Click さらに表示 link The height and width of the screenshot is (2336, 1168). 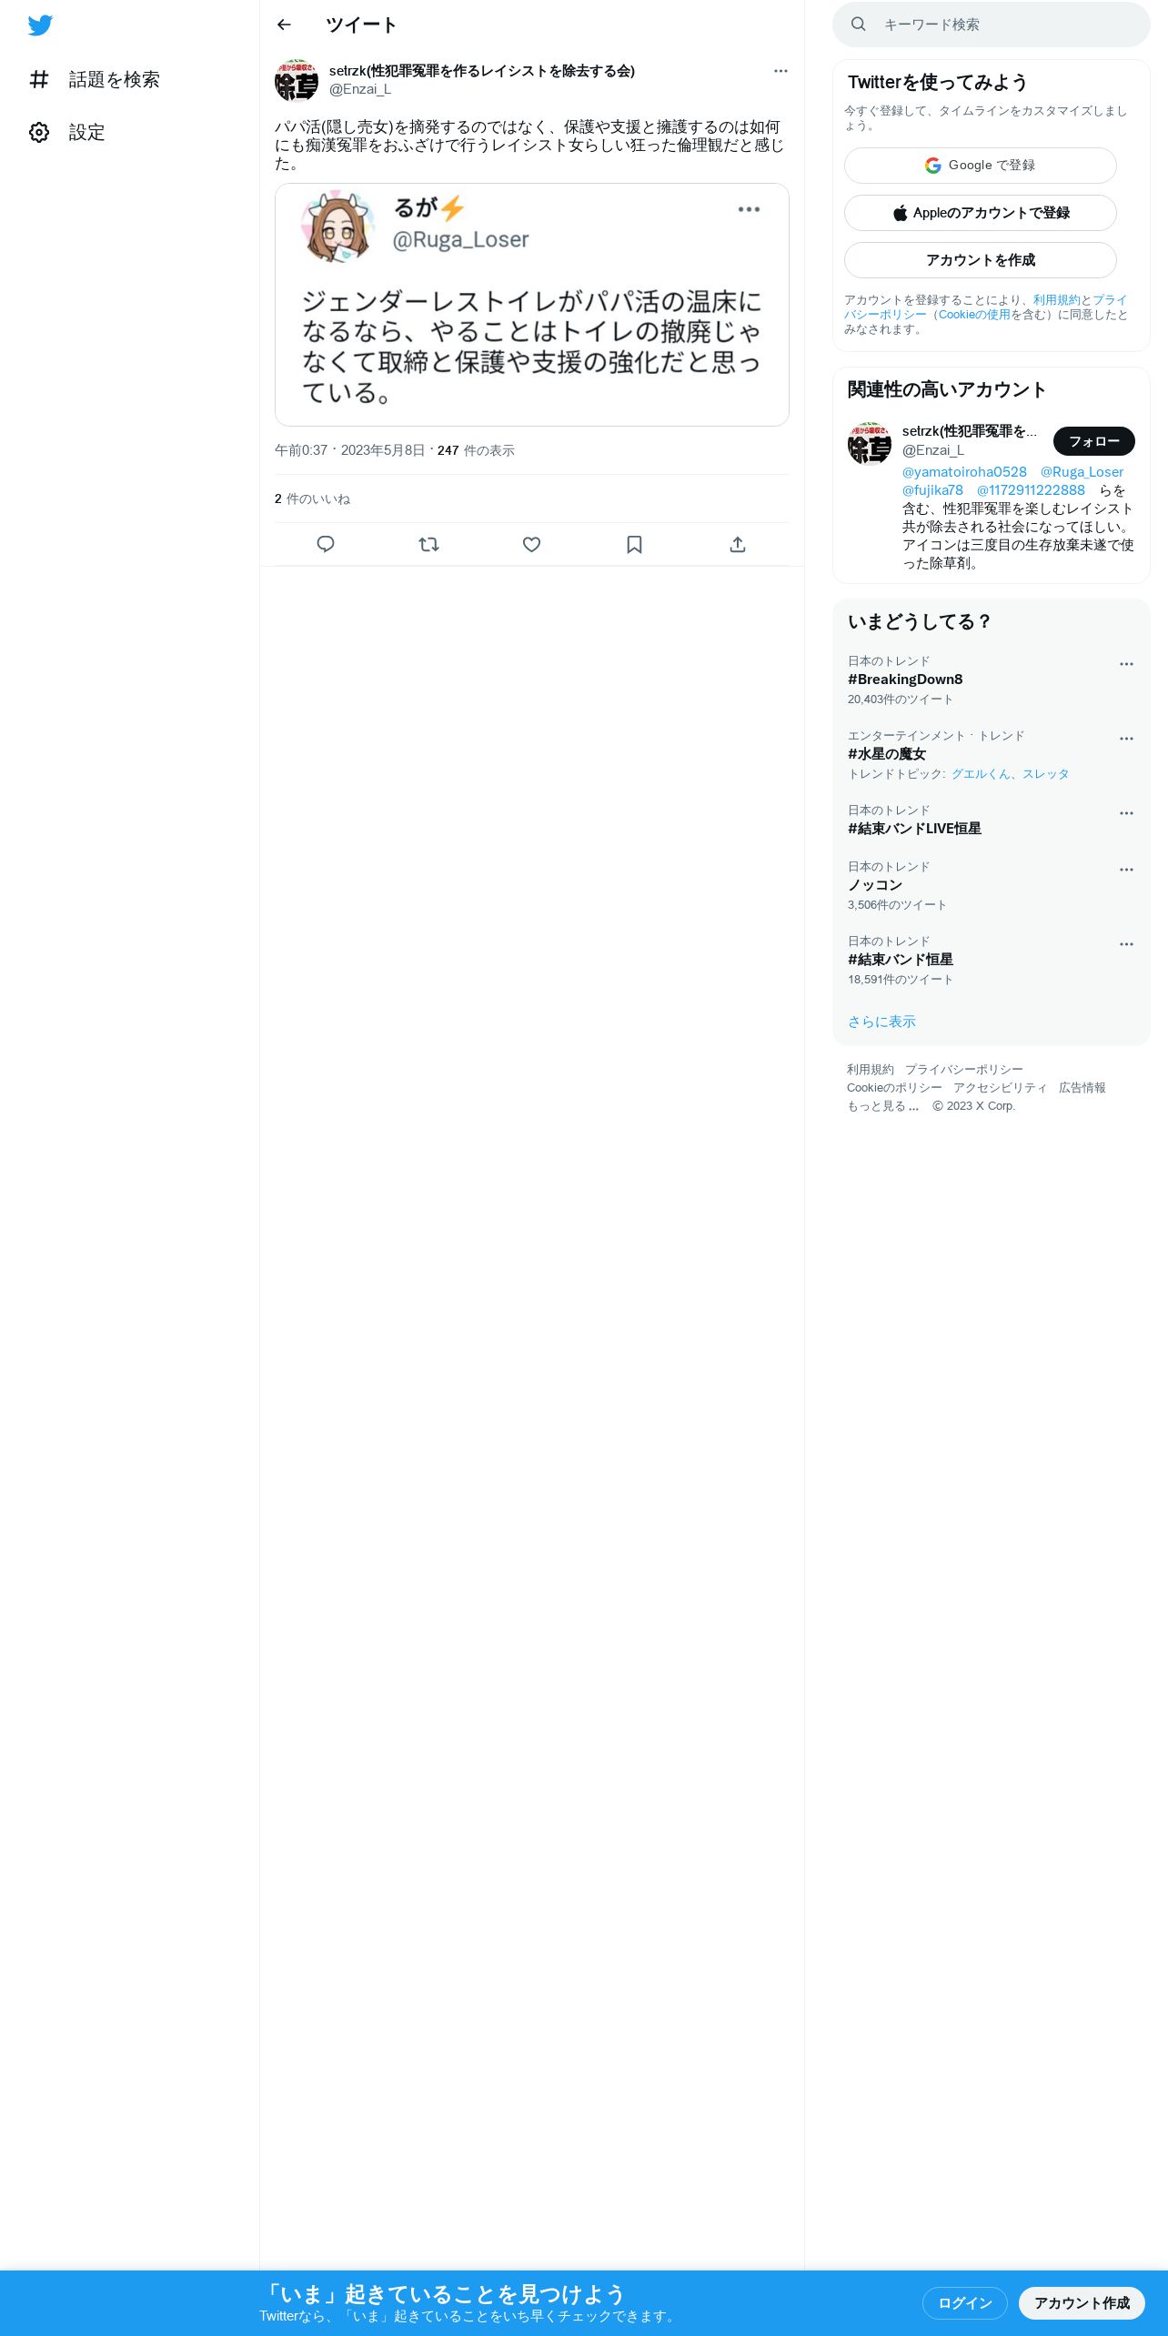point(881,1022)
